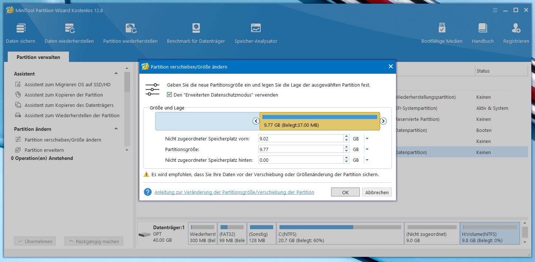This screenshot has width=535, height=262.
Task: Open Partition wiederherstellen tool
Action: (131, 33)
